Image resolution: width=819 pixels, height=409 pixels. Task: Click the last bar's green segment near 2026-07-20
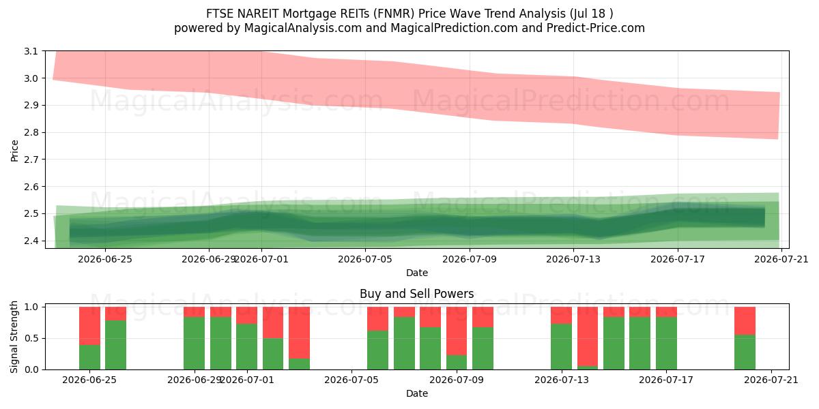(x=745, y=352)
